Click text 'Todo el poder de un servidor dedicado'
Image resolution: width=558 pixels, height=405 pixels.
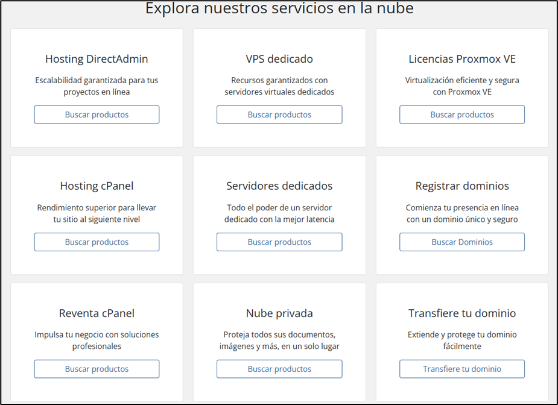click(x=279, y=213)
